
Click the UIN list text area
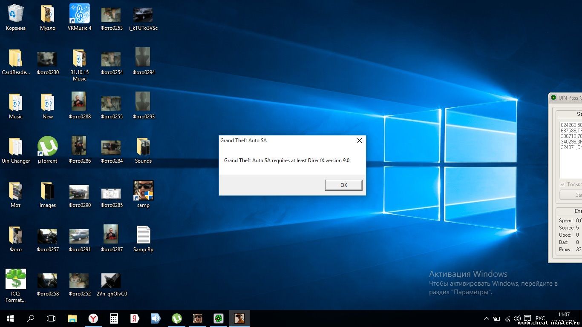(571, 149)
